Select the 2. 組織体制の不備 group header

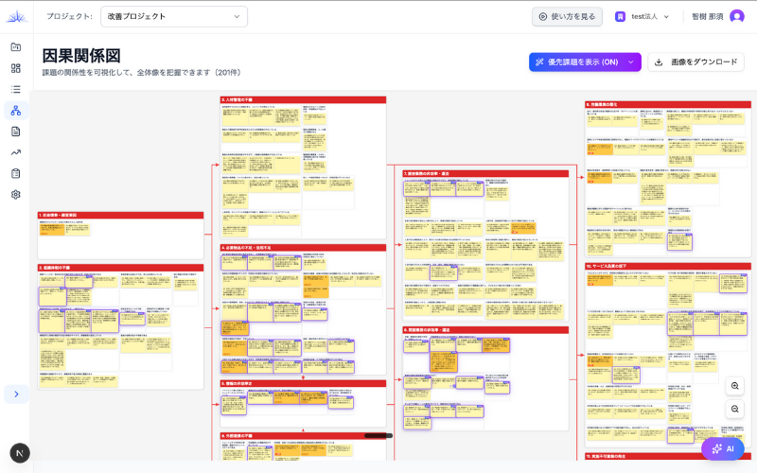[121, 268]
